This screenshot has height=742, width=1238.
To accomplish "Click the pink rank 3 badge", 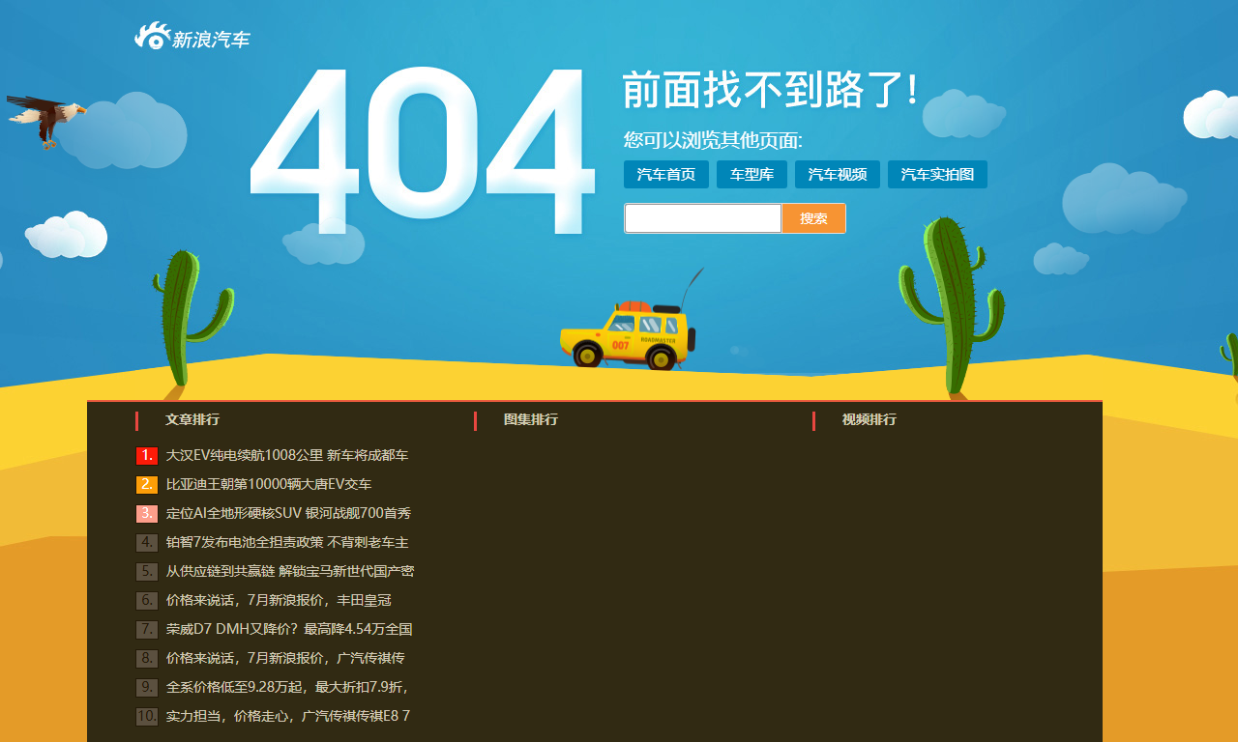I will 147,513.
